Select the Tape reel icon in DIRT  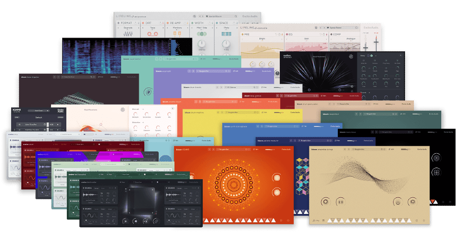coord(153,34)
